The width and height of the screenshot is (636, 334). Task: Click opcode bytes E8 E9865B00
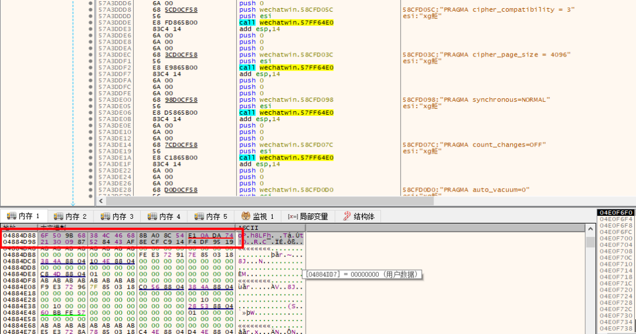tap(175, 68)
